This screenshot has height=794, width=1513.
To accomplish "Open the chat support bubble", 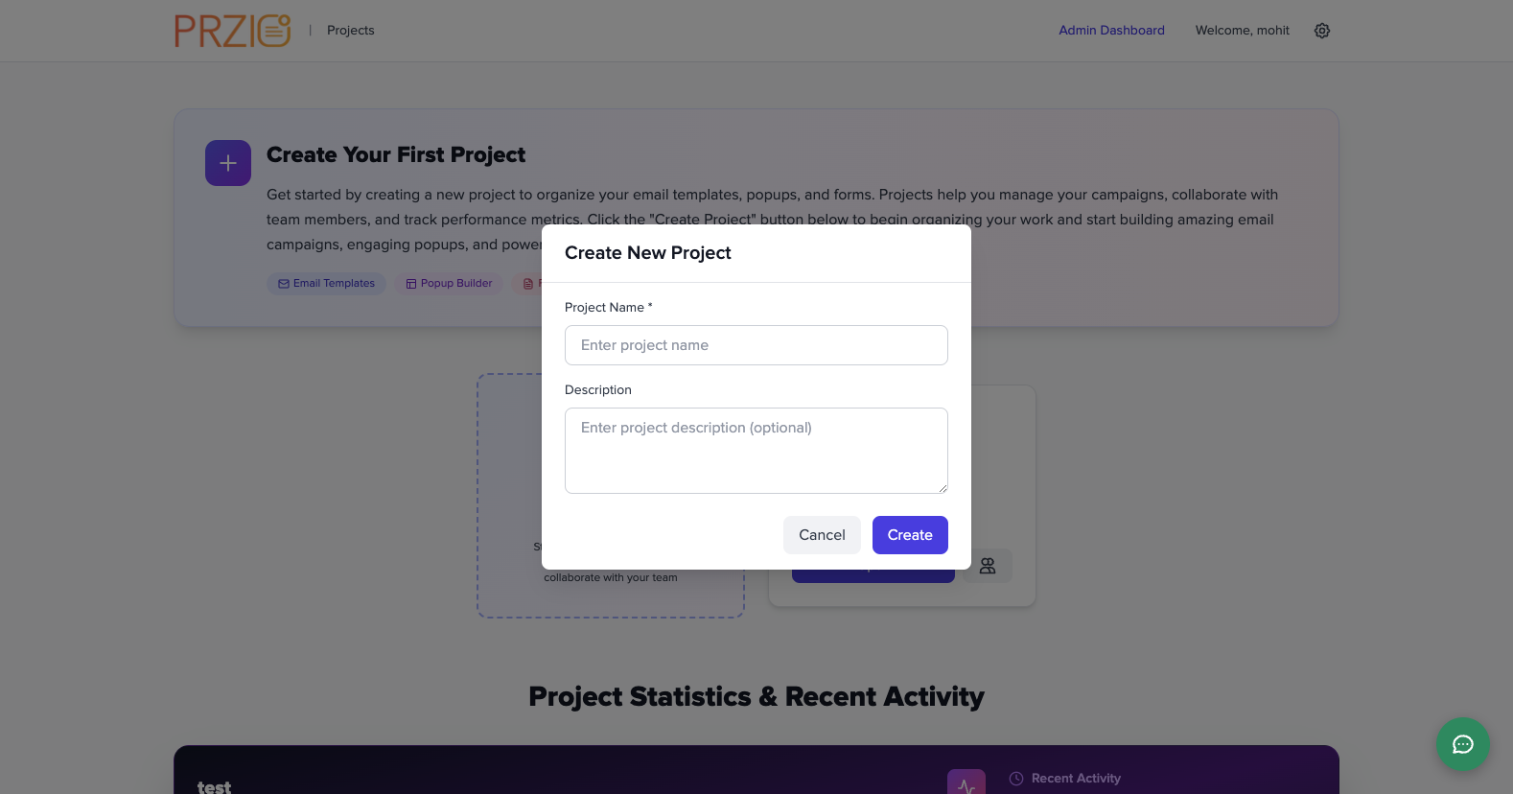I will [x=1462, y=745].
